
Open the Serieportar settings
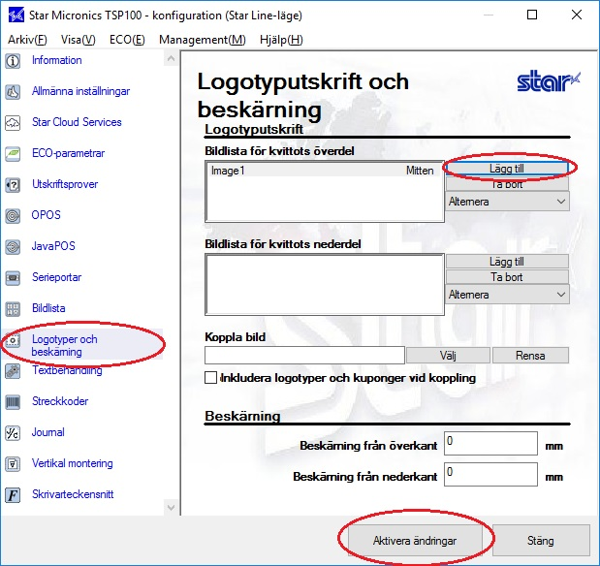click(x=56, y=277)
